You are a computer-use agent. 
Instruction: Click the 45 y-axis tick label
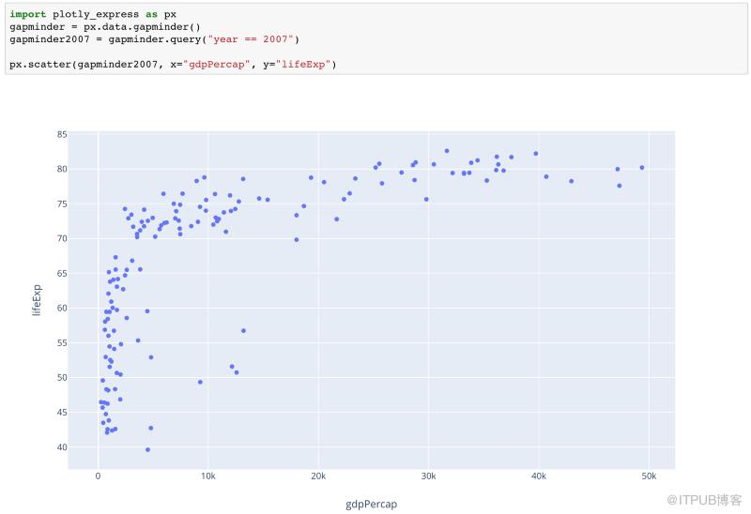click(62, 412)
